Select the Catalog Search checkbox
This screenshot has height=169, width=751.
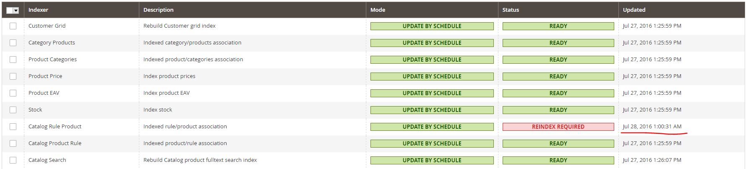(13, 160)
